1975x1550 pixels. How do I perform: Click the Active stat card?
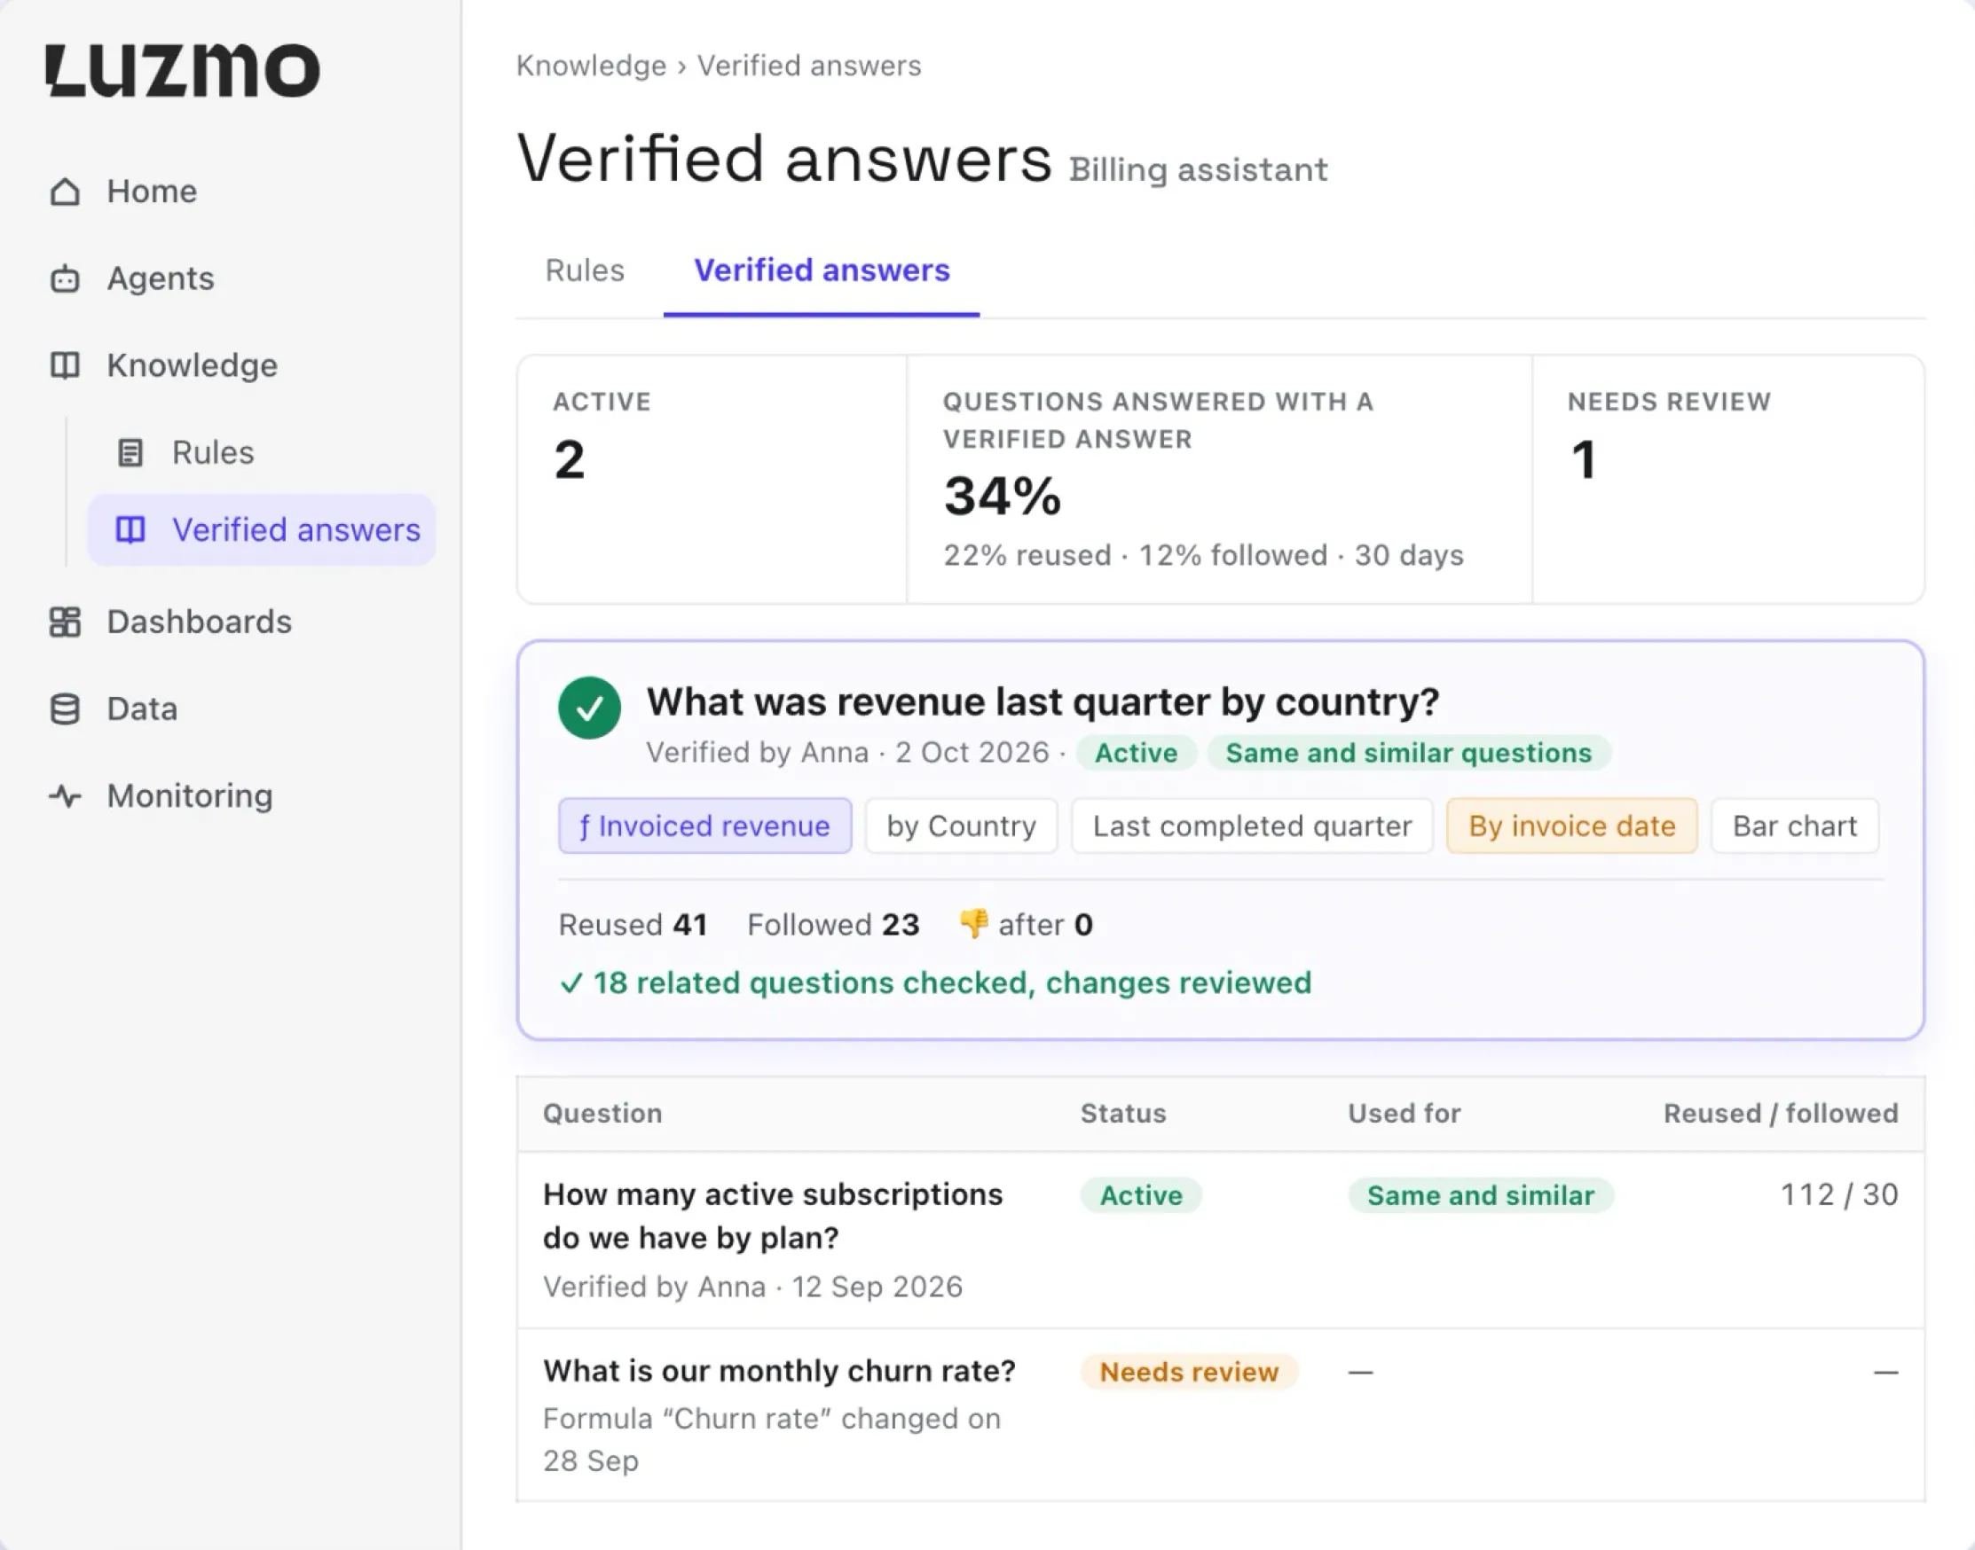click(x=712, y=479)
